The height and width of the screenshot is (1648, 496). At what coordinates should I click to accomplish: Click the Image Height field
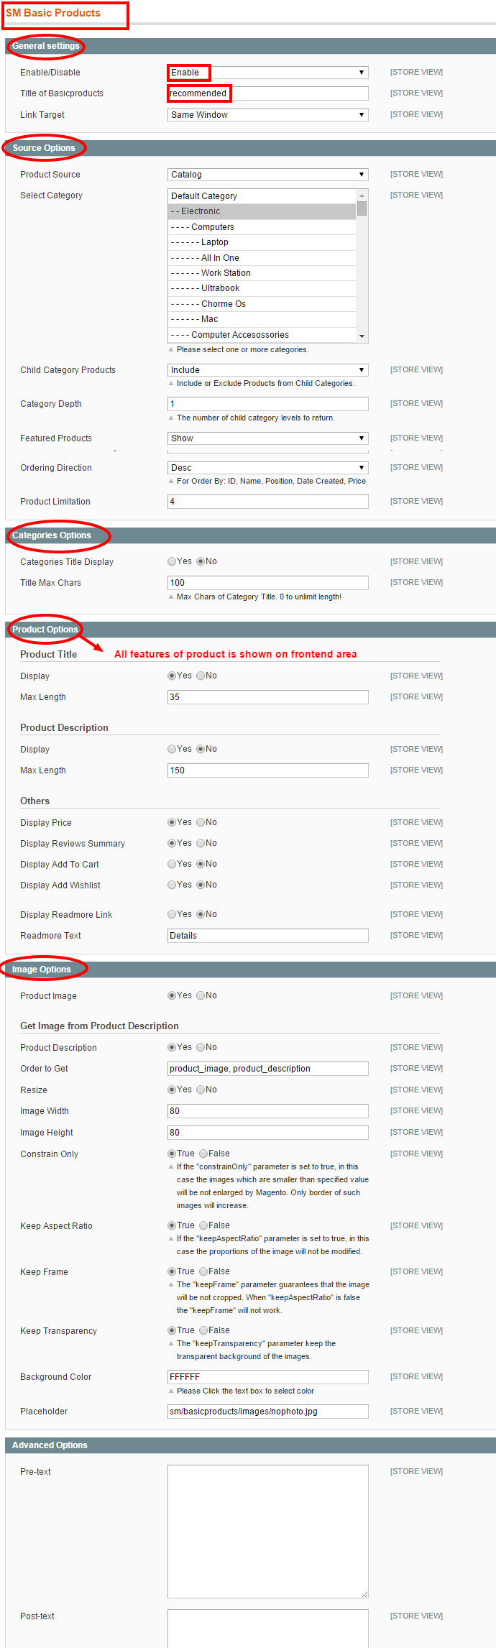267,1133
